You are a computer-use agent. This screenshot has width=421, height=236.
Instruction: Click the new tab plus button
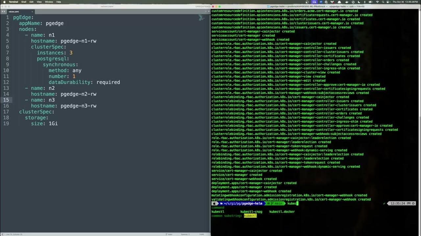[206, 11]
